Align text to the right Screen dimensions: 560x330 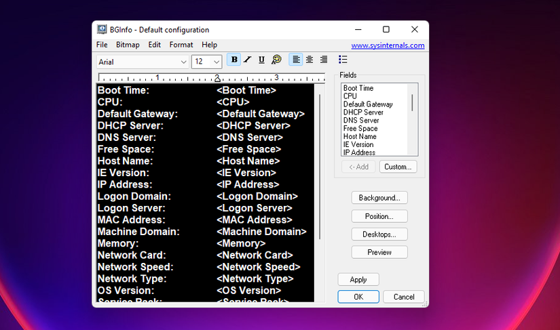pos(324,60)
